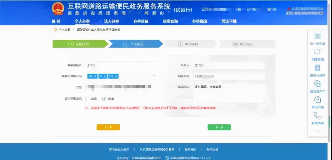Open the chat bubble icon in right sidebar

click(x=317, y=52)
